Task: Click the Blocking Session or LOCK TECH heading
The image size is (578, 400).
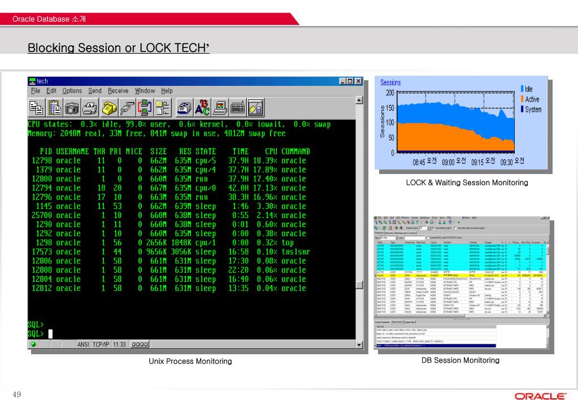Action: point(118,47)
